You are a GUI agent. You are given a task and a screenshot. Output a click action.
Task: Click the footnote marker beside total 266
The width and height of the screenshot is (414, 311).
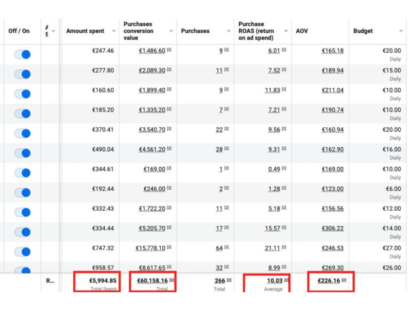pyautogui.click(x=229, y=280)
